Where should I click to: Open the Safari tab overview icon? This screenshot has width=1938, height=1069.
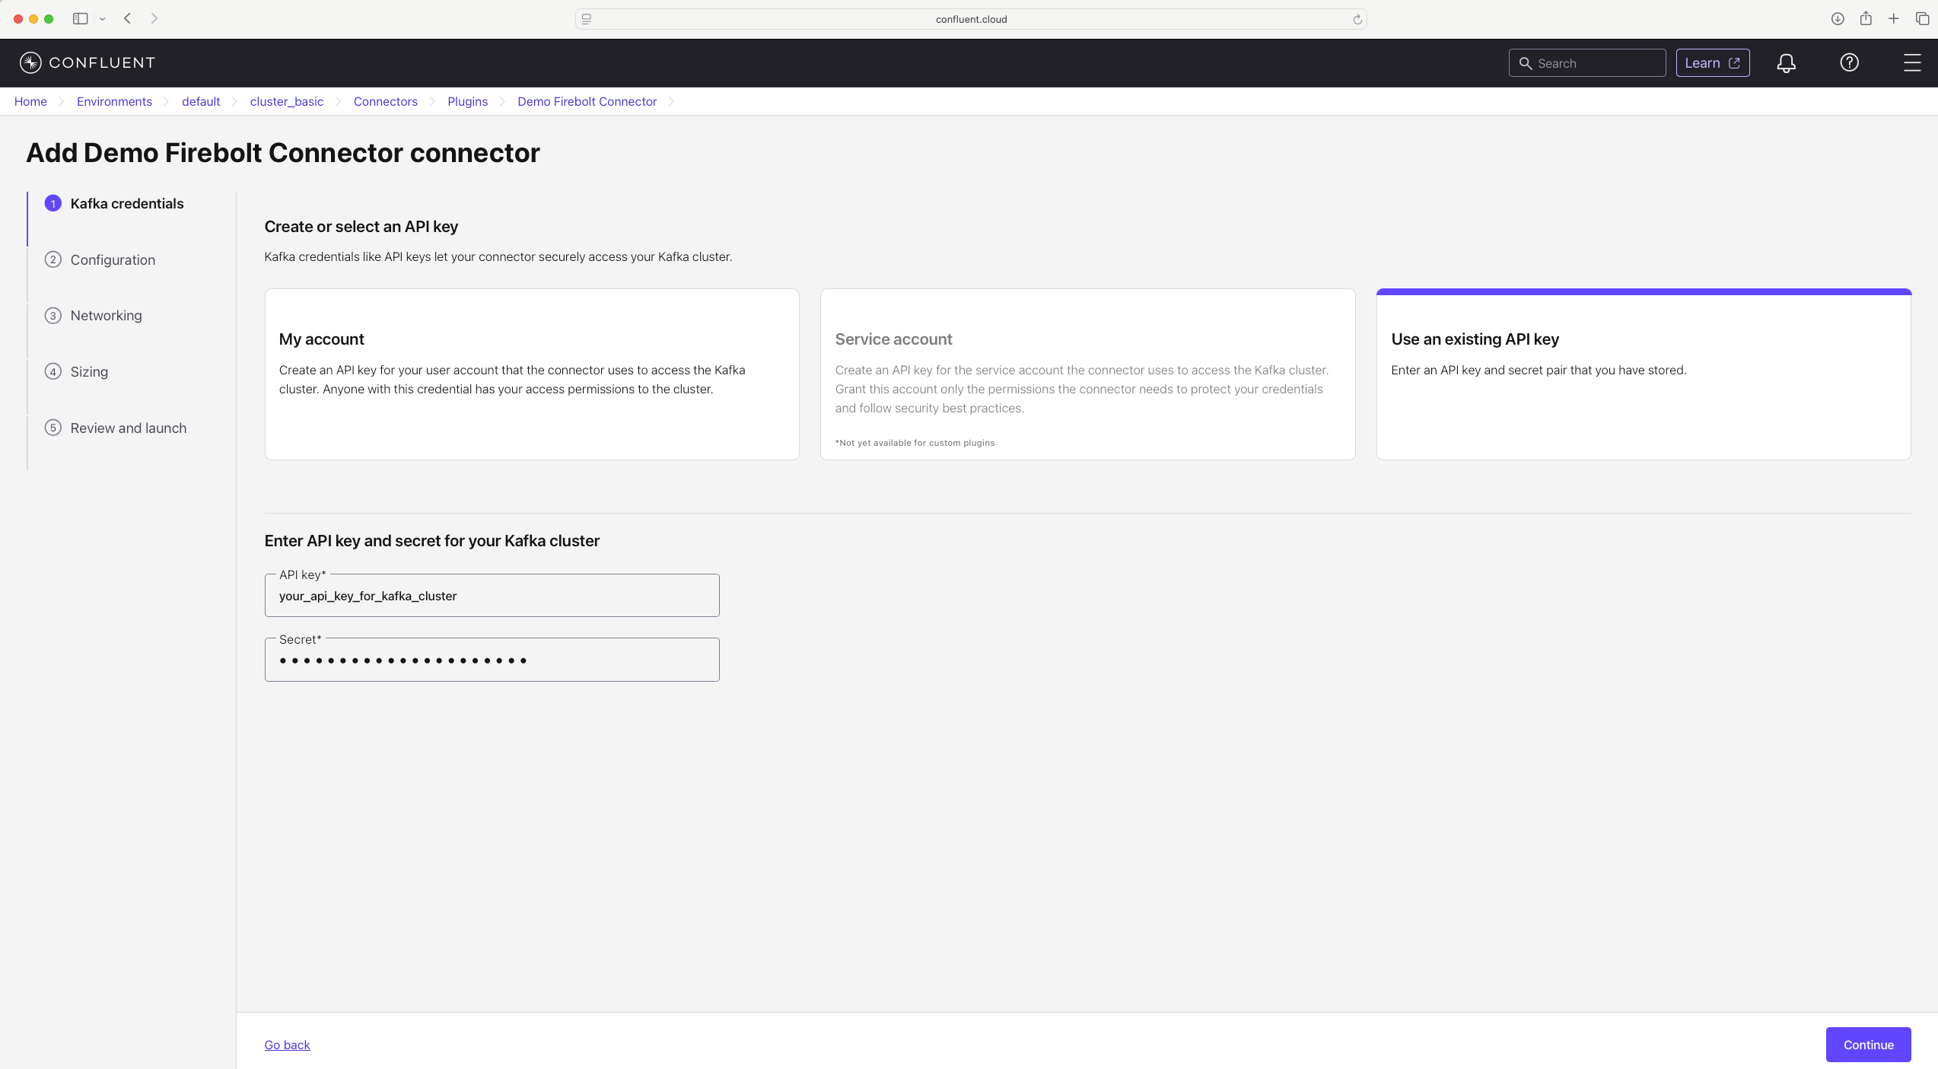pos(1922,18)
